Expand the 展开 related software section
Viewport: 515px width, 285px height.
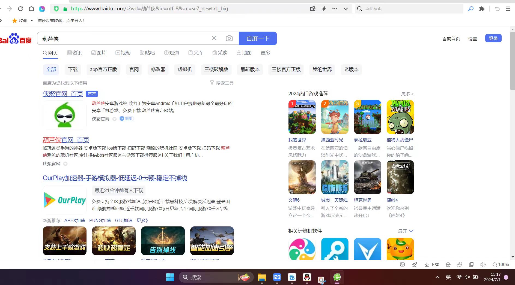coord(406,231)
